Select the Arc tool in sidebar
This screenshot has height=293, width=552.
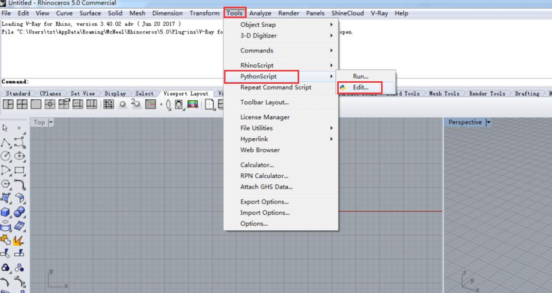5,170
